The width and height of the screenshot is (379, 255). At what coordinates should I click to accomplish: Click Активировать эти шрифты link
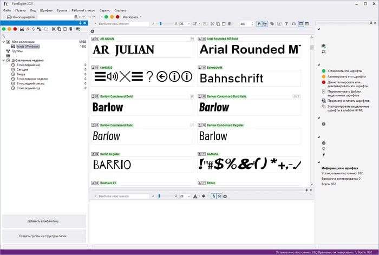tap(347, 76)
